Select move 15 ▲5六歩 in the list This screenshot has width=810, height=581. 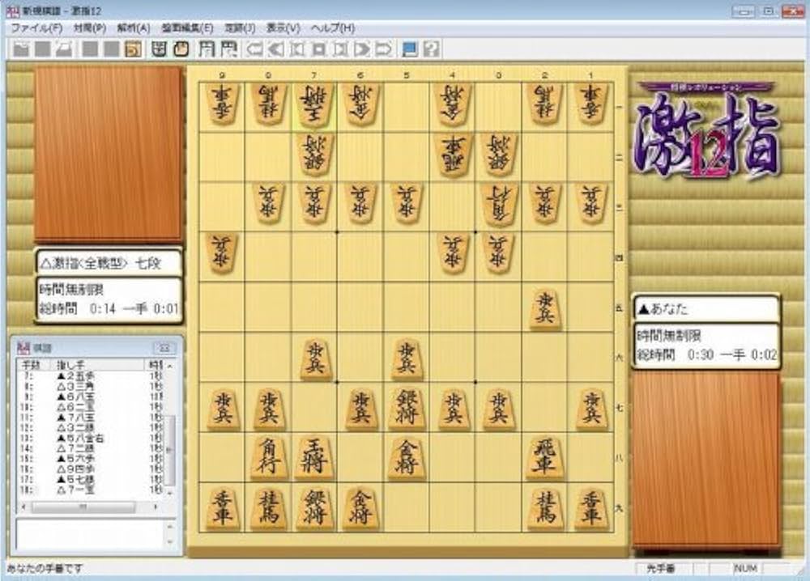91,459
